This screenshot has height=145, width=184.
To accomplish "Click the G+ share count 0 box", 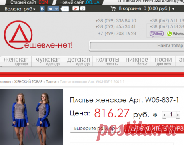I will pyautogui.click(x=83, y=8).
